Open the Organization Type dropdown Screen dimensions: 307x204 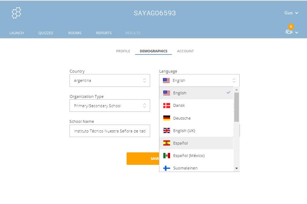(110, 106)
